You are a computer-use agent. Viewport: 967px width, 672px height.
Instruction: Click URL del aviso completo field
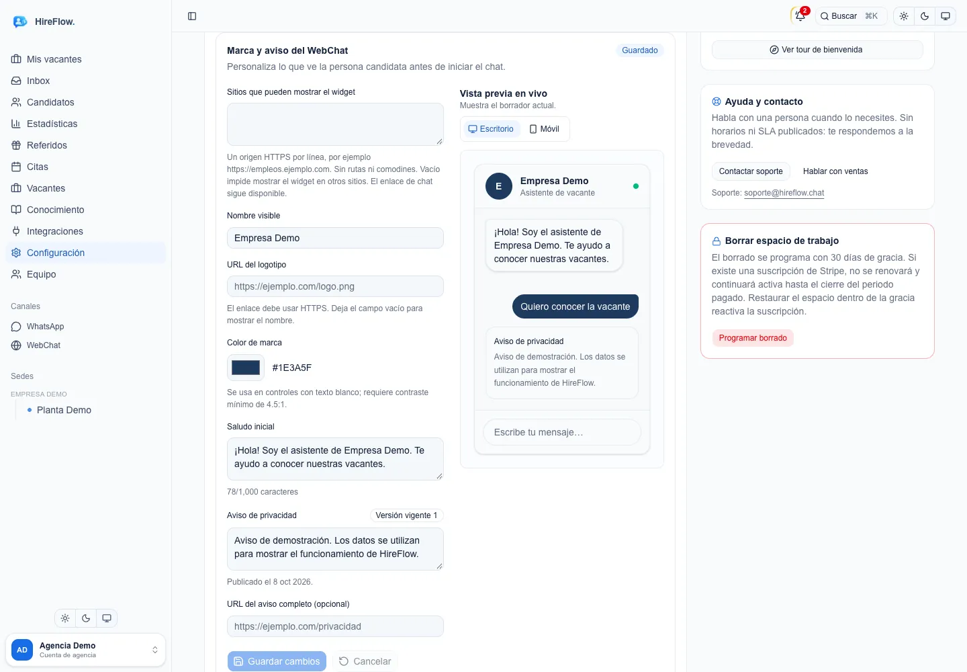click(x=335, y=626)
